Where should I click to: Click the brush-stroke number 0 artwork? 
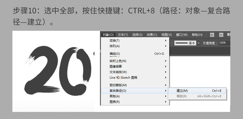point(75,71)
